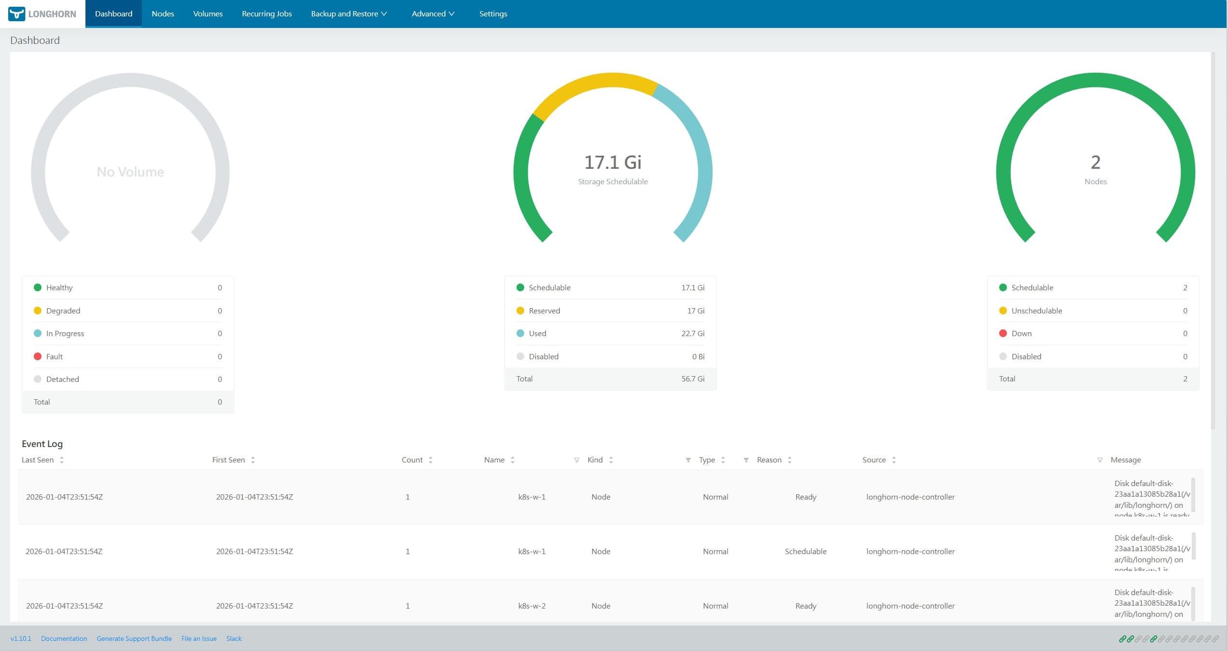Open the Type column filter funnel
The height and width of the screenshot is (651, 1228).
pos(688,460)
